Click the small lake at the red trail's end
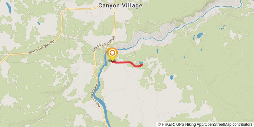 point(141,63)
